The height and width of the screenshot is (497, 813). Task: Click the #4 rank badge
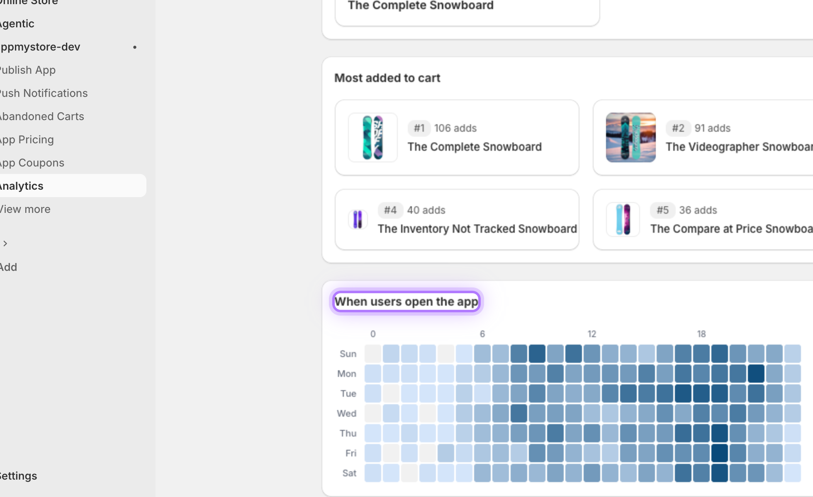pyautogui.click(x=390, y=210)
